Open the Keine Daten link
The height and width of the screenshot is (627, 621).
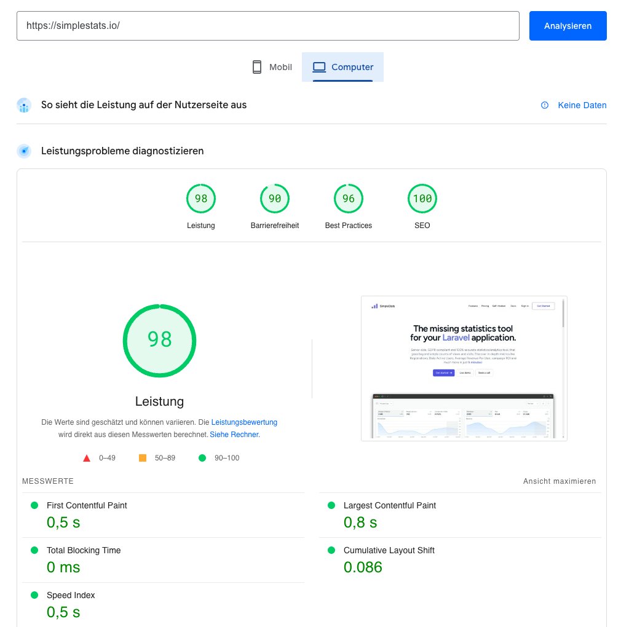582,105
